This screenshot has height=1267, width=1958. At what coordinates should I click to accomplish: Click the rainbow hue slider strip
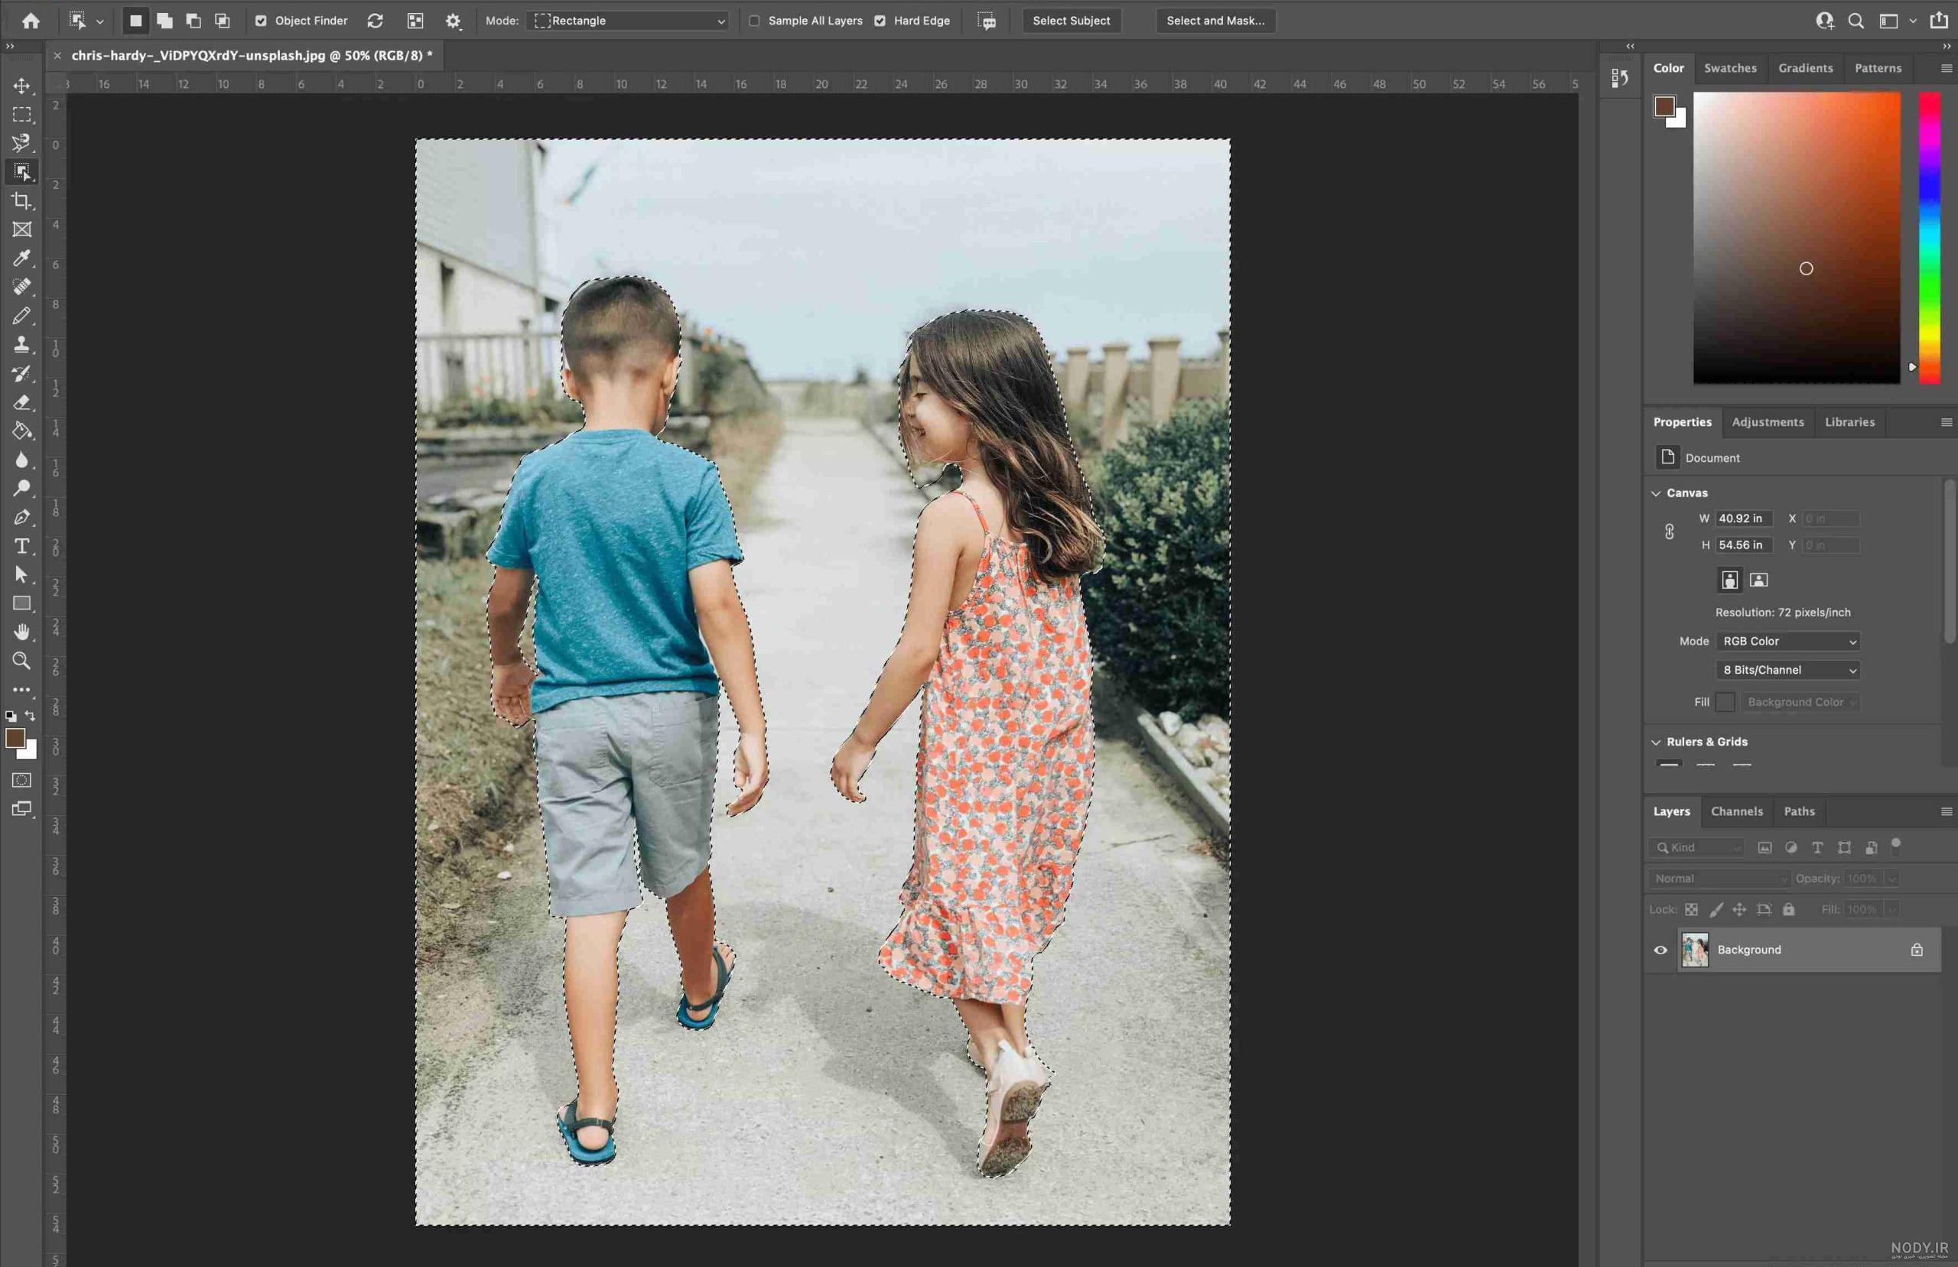pos(1929,238)
